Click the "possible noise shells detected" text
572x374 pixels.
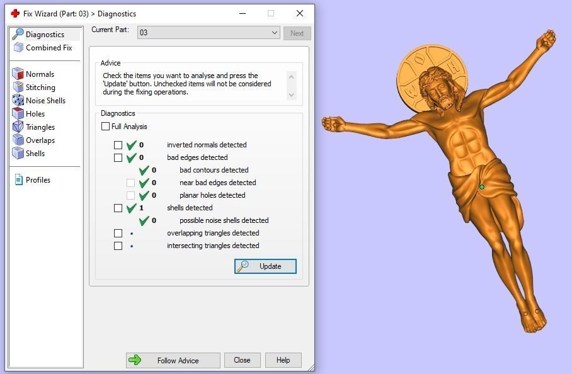coord(224,220)
